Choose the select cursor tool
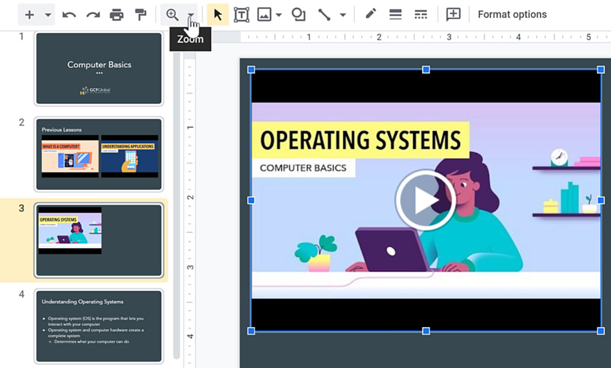This screenshot has width=611, height=368. (218, 15)
